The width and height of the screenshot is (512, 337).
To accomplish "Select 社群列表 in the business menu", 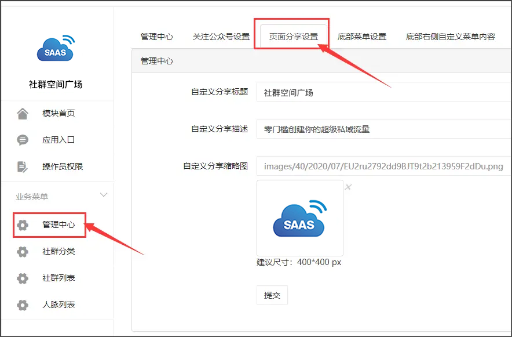I will click(x=57, y=278).
